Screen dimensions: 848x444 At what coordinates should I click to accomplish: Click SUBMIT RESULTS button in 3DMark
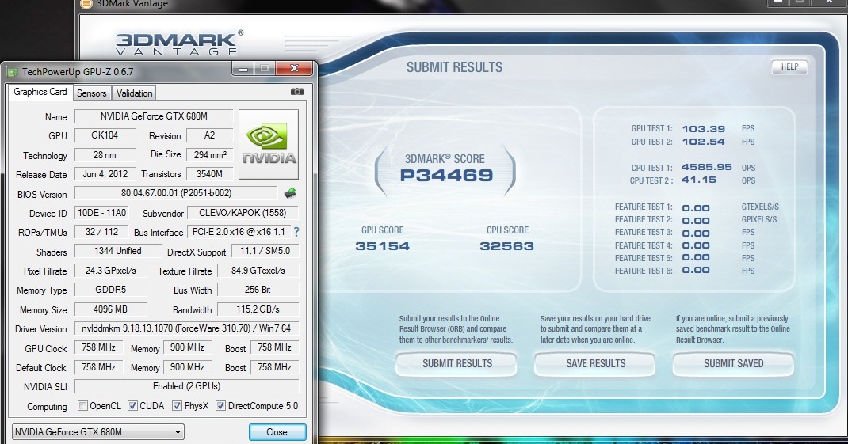pyautogui.click(x=457, y=363)
